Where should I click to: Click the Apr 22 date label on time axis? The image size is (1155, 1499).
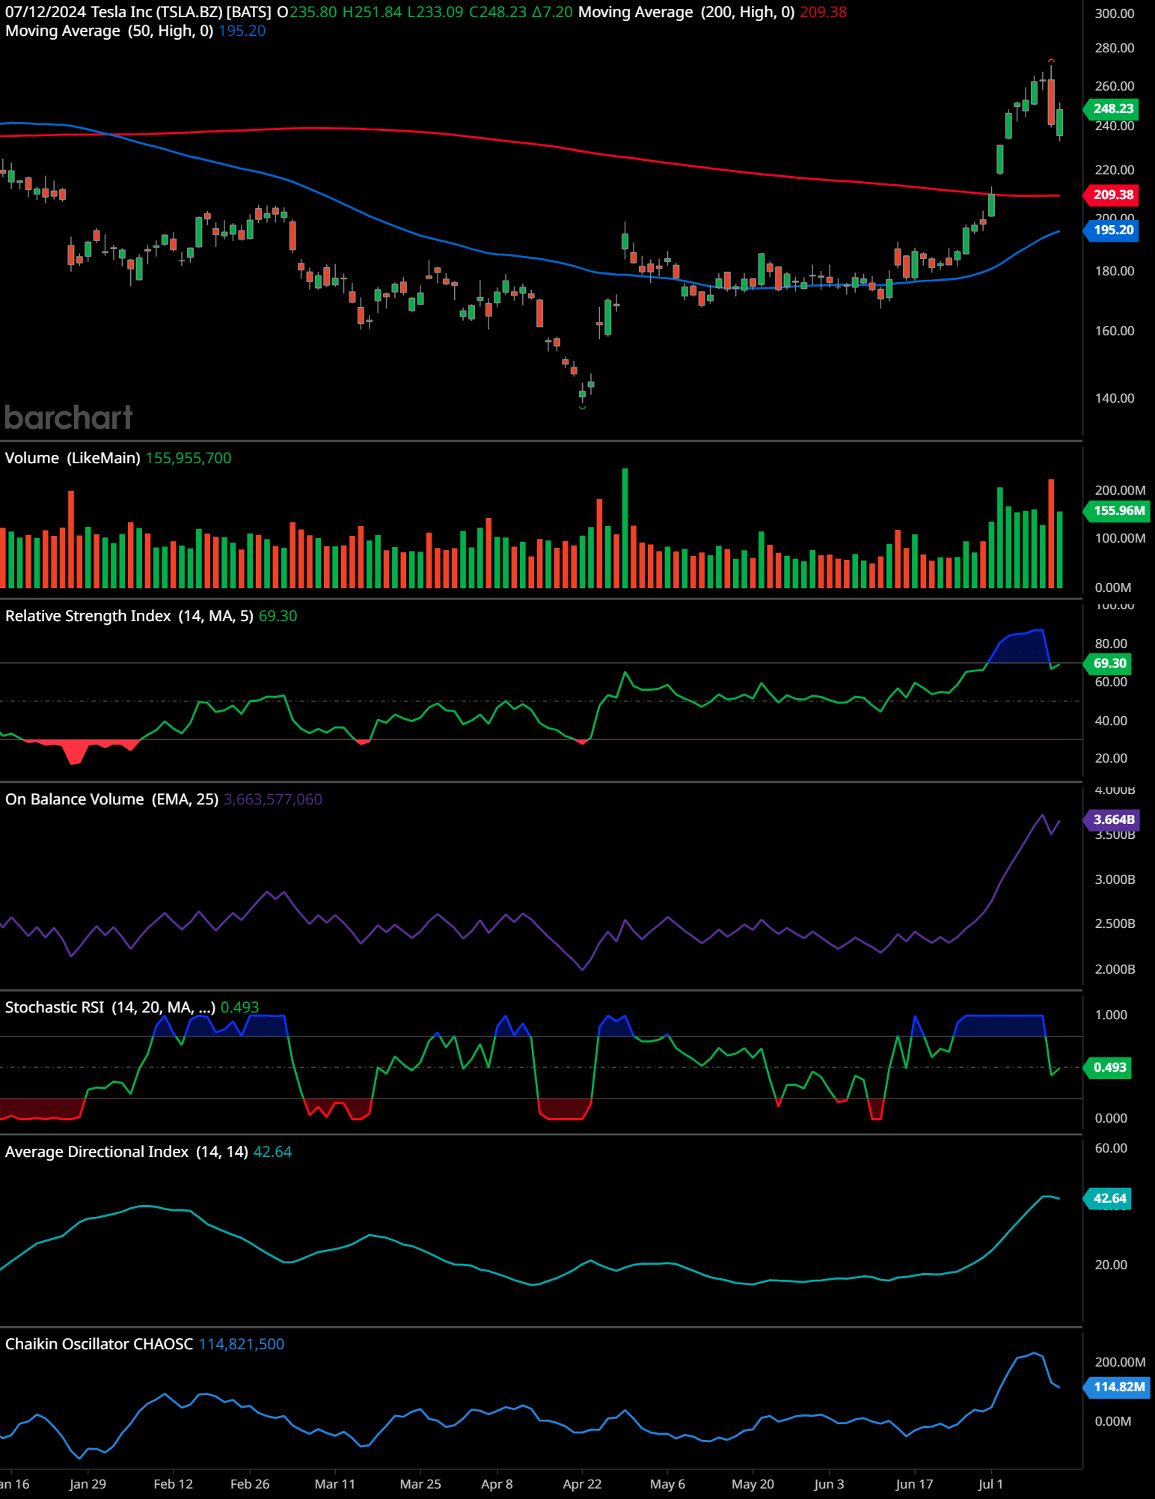582,1484
